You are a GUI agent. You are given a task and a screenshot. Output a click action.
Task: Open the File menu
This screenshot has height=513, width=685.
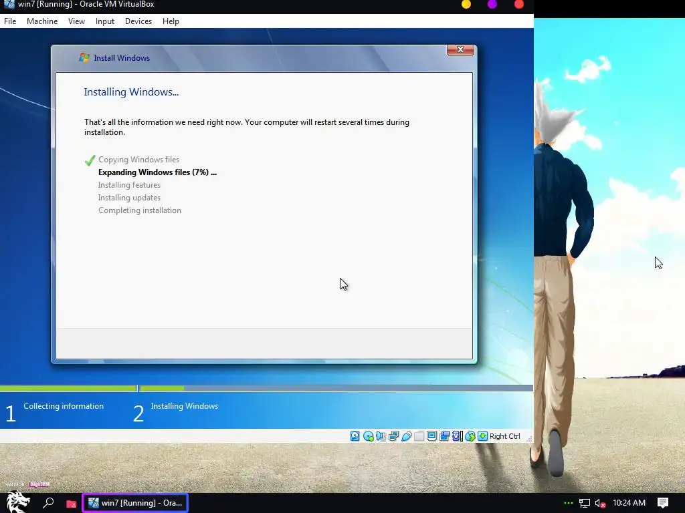(10, 21)
